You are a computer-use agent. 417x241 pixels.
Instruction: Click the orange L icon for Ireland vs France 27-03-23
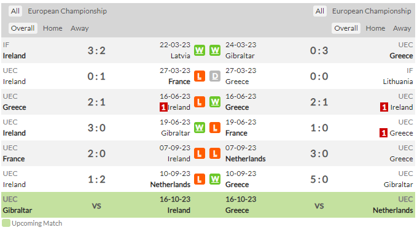200,76
